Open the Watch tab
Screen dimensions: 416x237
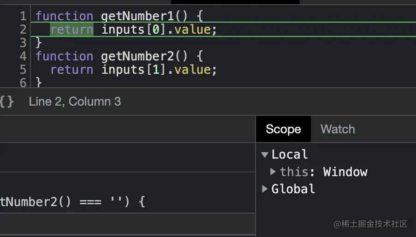click(338, 129)
